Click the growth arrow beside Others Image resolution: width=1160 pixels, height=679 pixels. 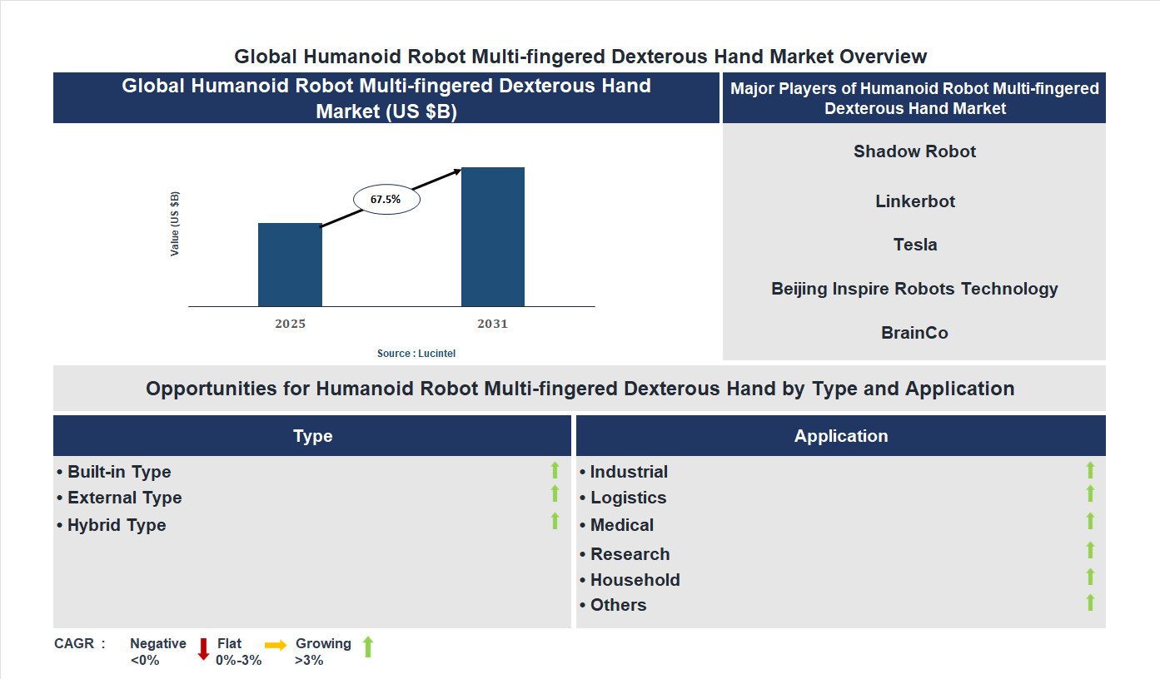pos(1091,602)
